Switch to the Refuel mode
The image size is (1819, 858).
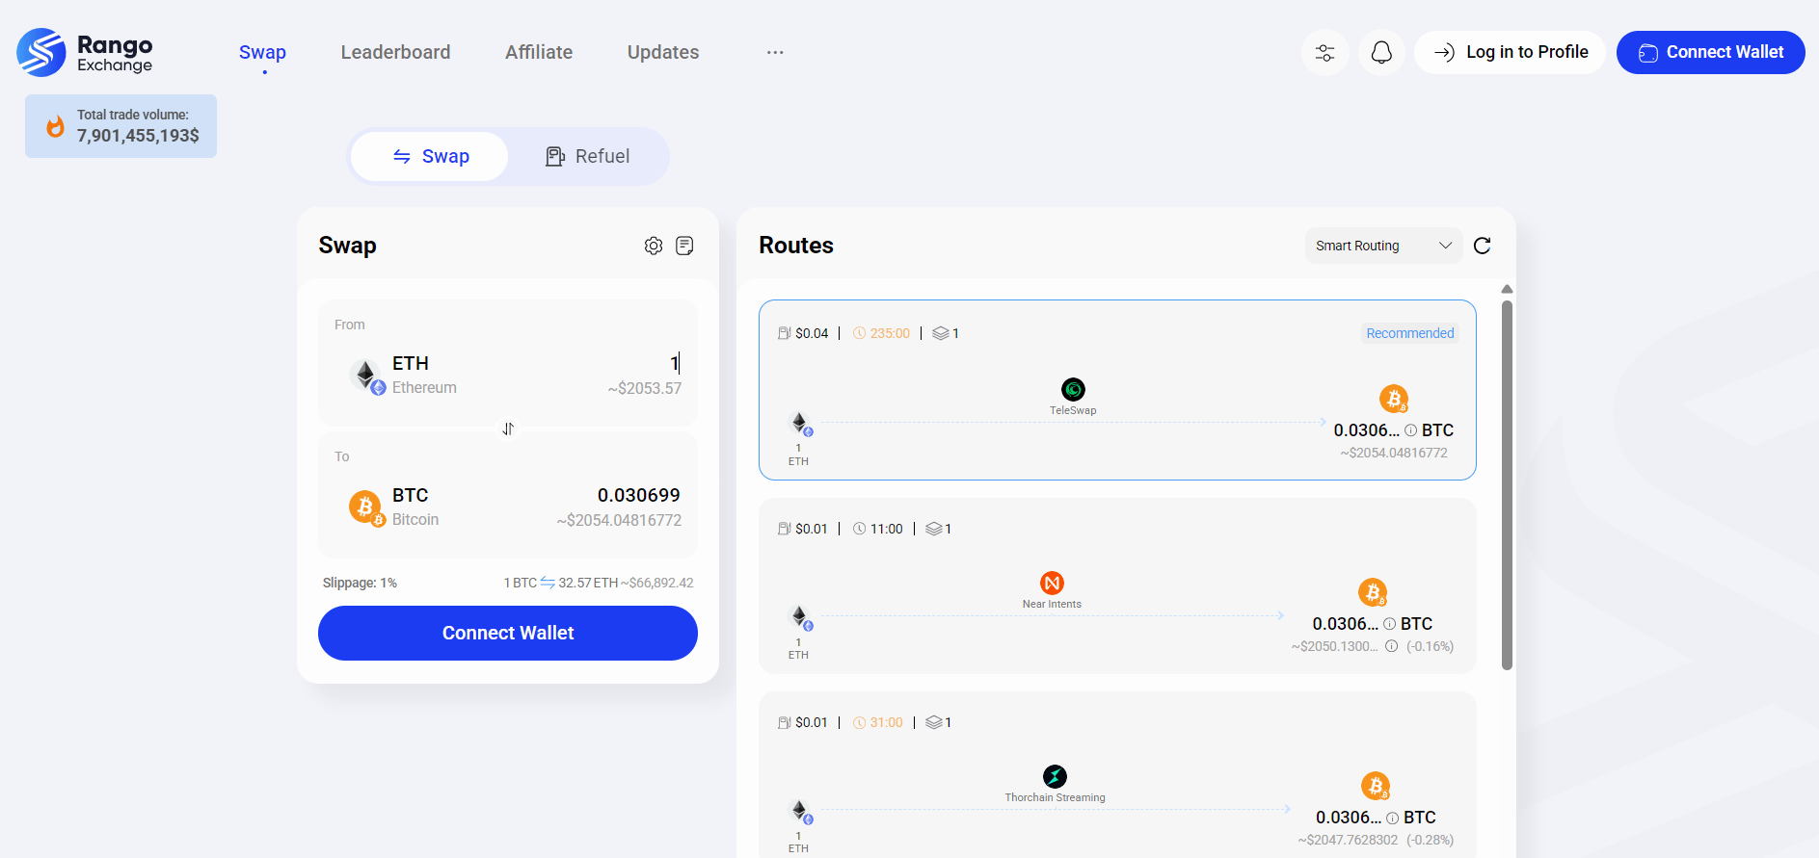point(588,156)
